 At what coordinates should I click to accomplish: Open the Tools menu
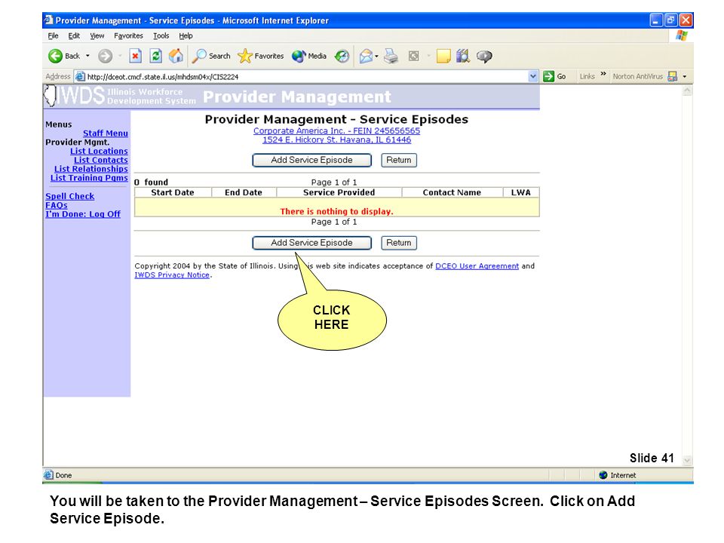point(161,36)
